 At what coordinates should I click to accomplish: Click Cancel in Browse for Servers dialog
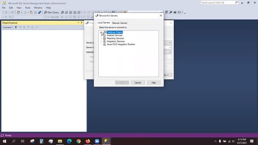click(138, 83)
